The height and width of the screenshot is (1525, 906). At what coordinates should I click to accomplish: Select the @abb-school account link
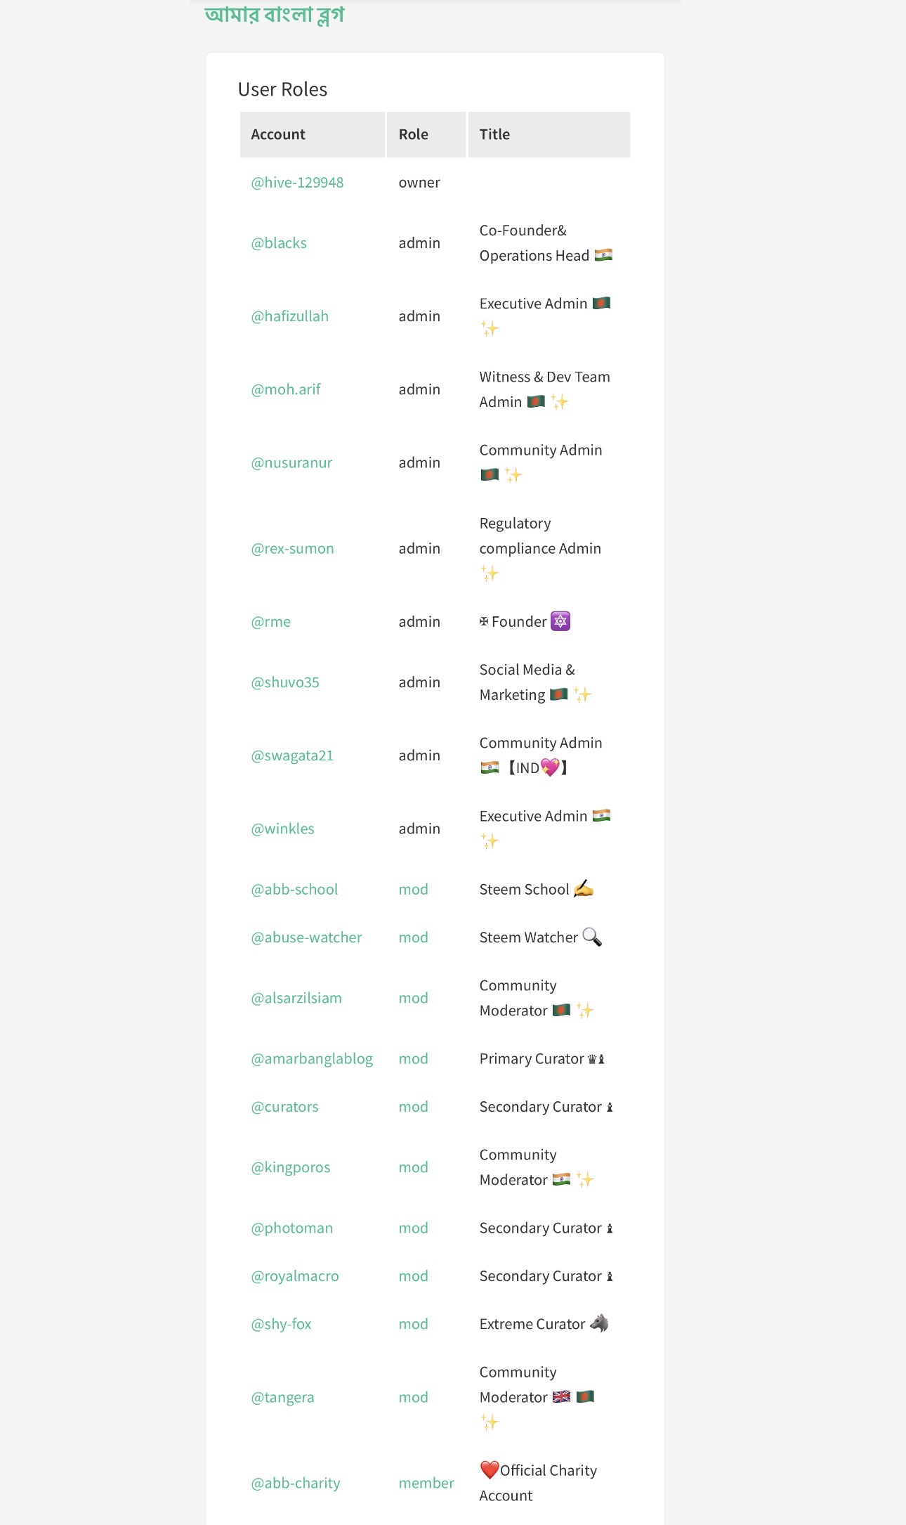[294, 890]
